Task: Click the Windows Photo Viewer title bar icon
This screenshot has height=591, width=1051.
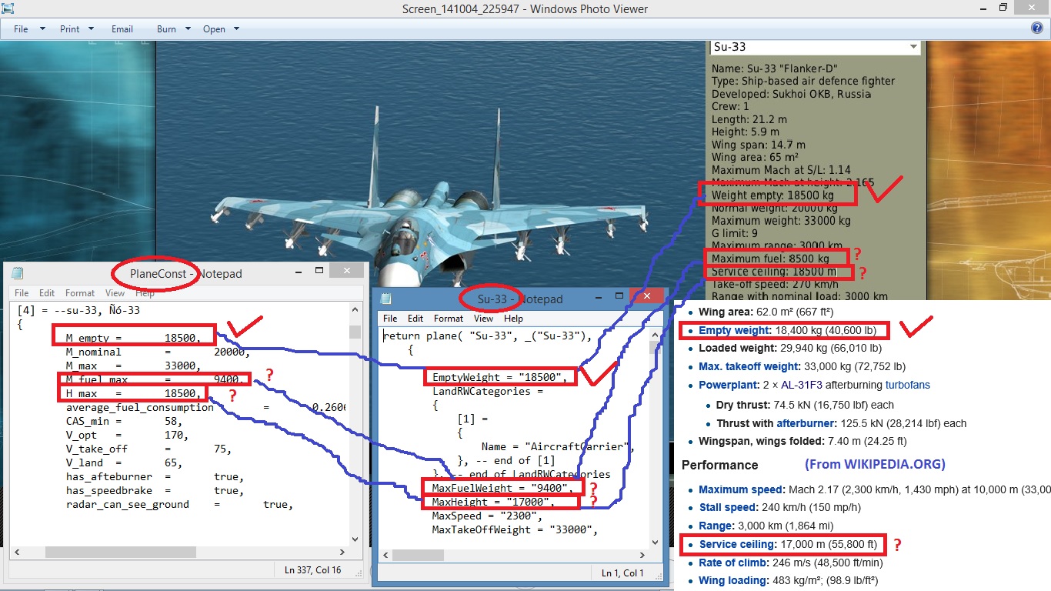Action: tap(7, 8)
